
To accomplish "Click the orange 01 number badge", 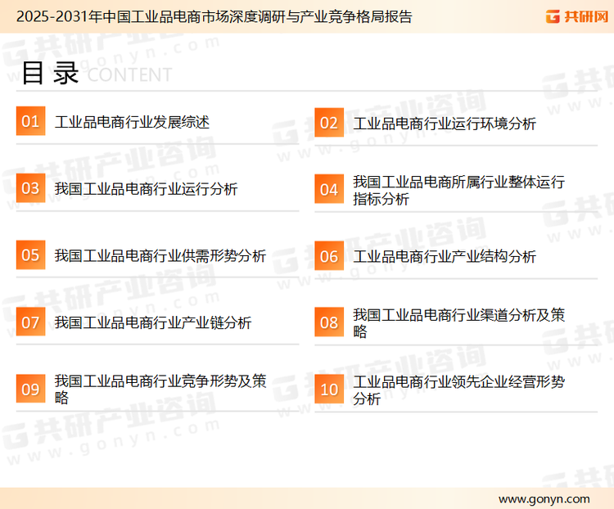I will (x=30, y=121).
